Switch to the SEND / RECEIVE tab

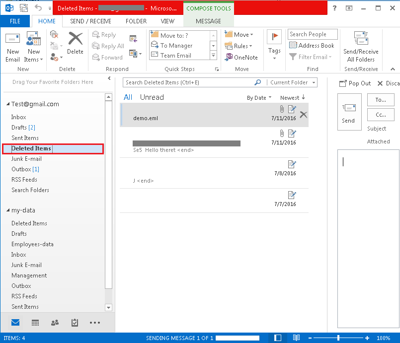click(x=90, y=21)
